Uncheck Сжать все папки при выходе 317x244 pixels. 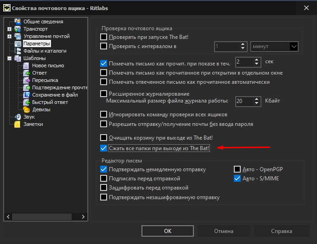(x=103, y=148)
